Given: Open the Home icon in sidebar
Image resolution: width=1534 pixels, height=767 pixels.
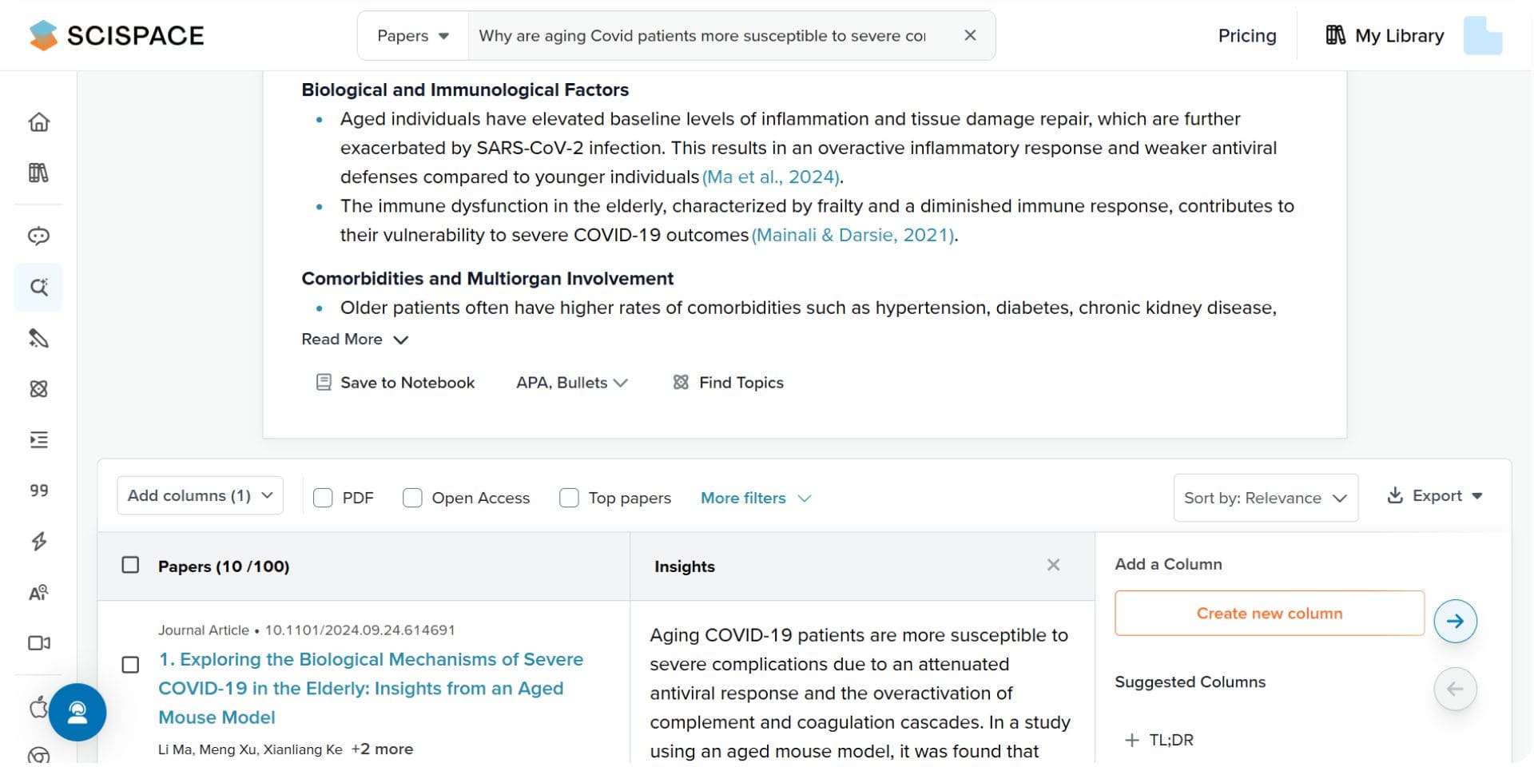Looking at the screenshot, I should 38,121.
